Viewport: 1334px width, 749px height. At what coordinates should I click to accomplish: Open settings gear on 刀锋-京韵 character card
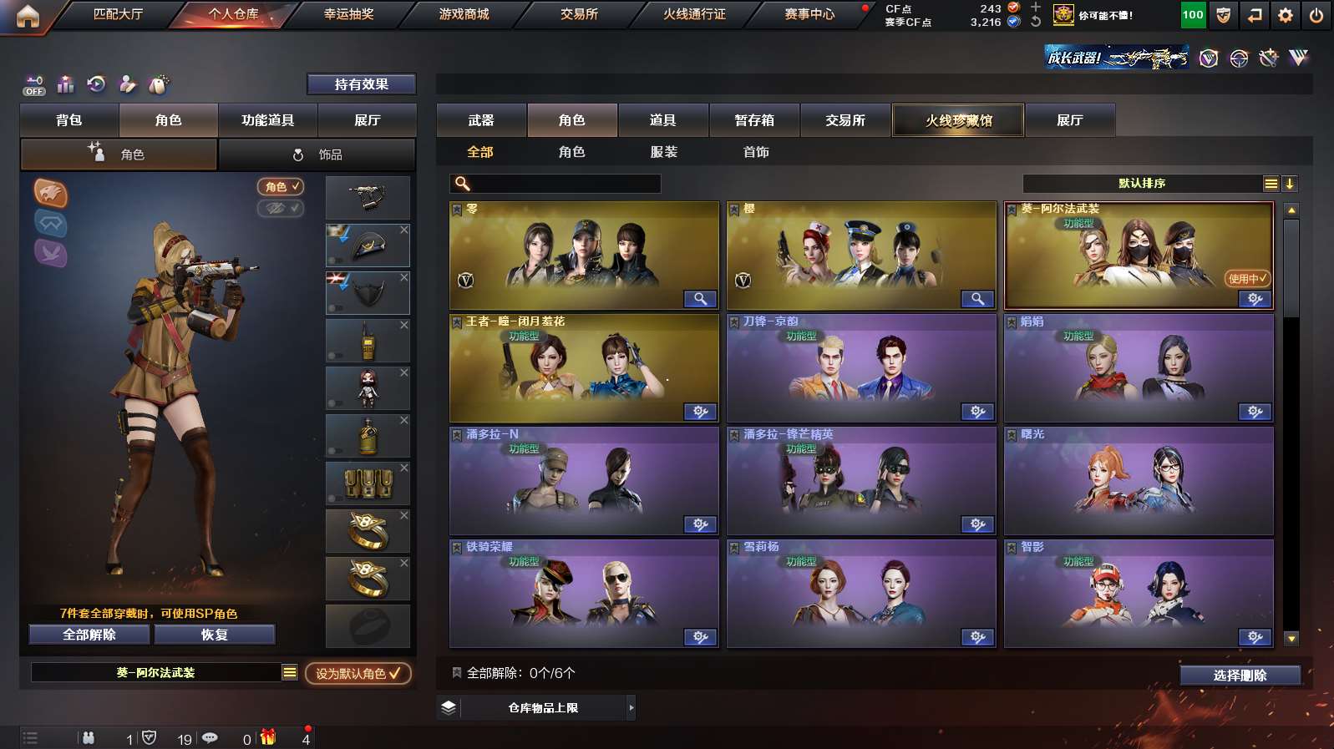tap(977, 412)
